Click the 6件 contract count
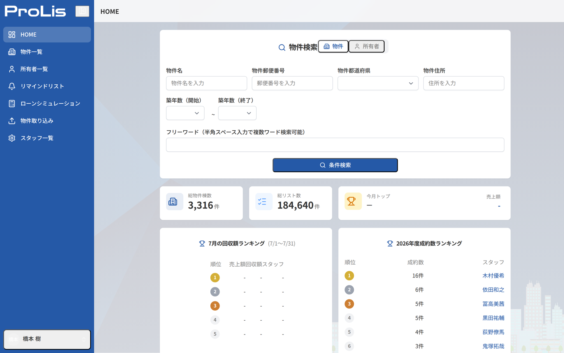The height and width of the screenshot is (353, 564). 419,290
